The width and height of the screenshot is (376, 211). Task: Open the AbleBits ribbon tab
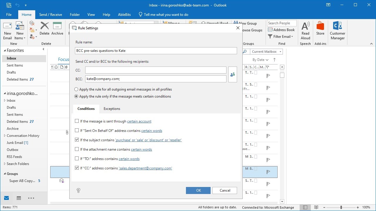click(x=124, y=15)
